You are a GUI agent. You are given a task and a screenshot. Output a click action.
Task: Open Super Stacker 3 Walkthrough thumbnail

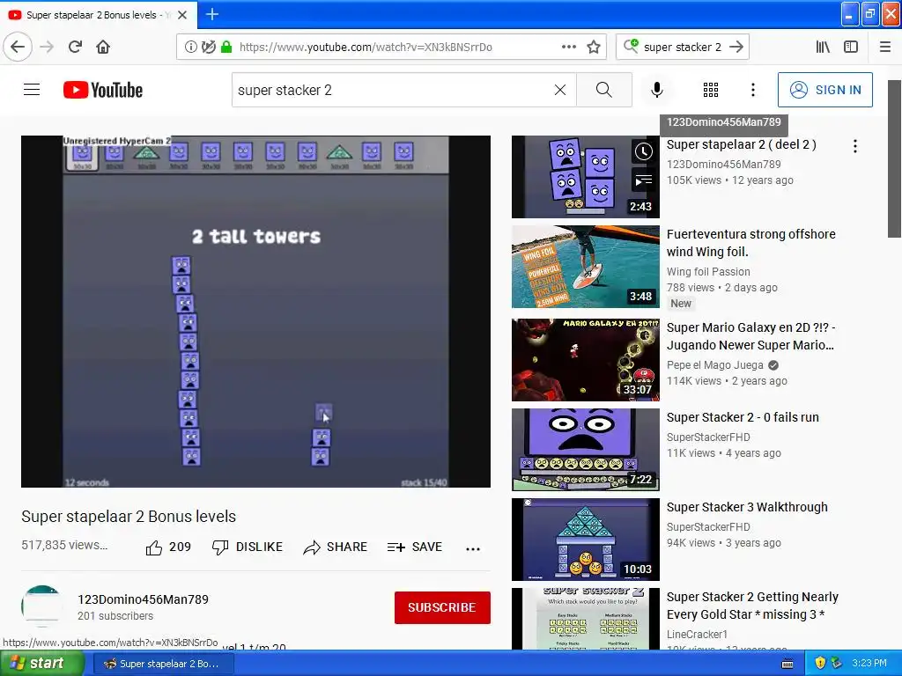pyautogui.click(x=585, y=540)
